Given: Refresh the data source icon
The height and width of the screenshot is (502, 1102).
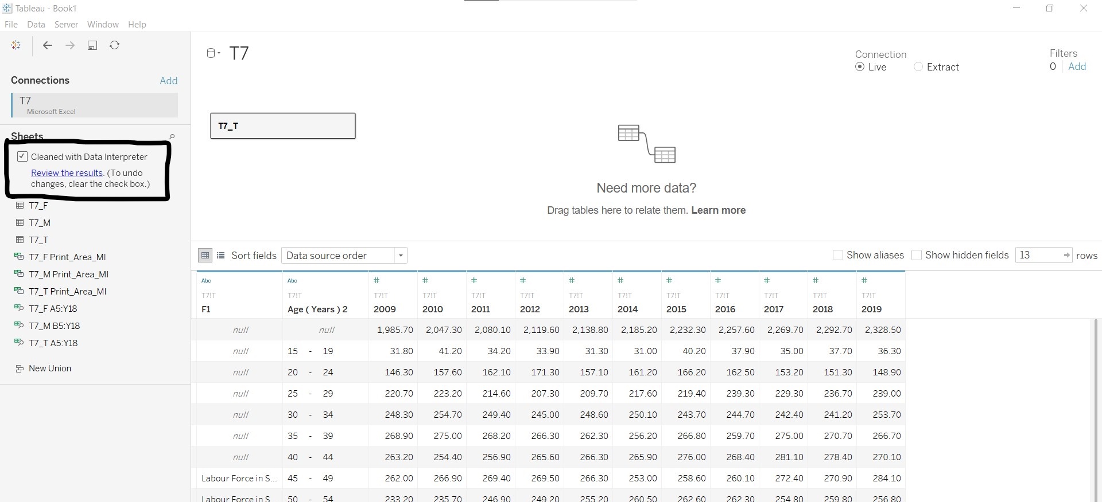Looking at the screenshot, I should (115, 45).
